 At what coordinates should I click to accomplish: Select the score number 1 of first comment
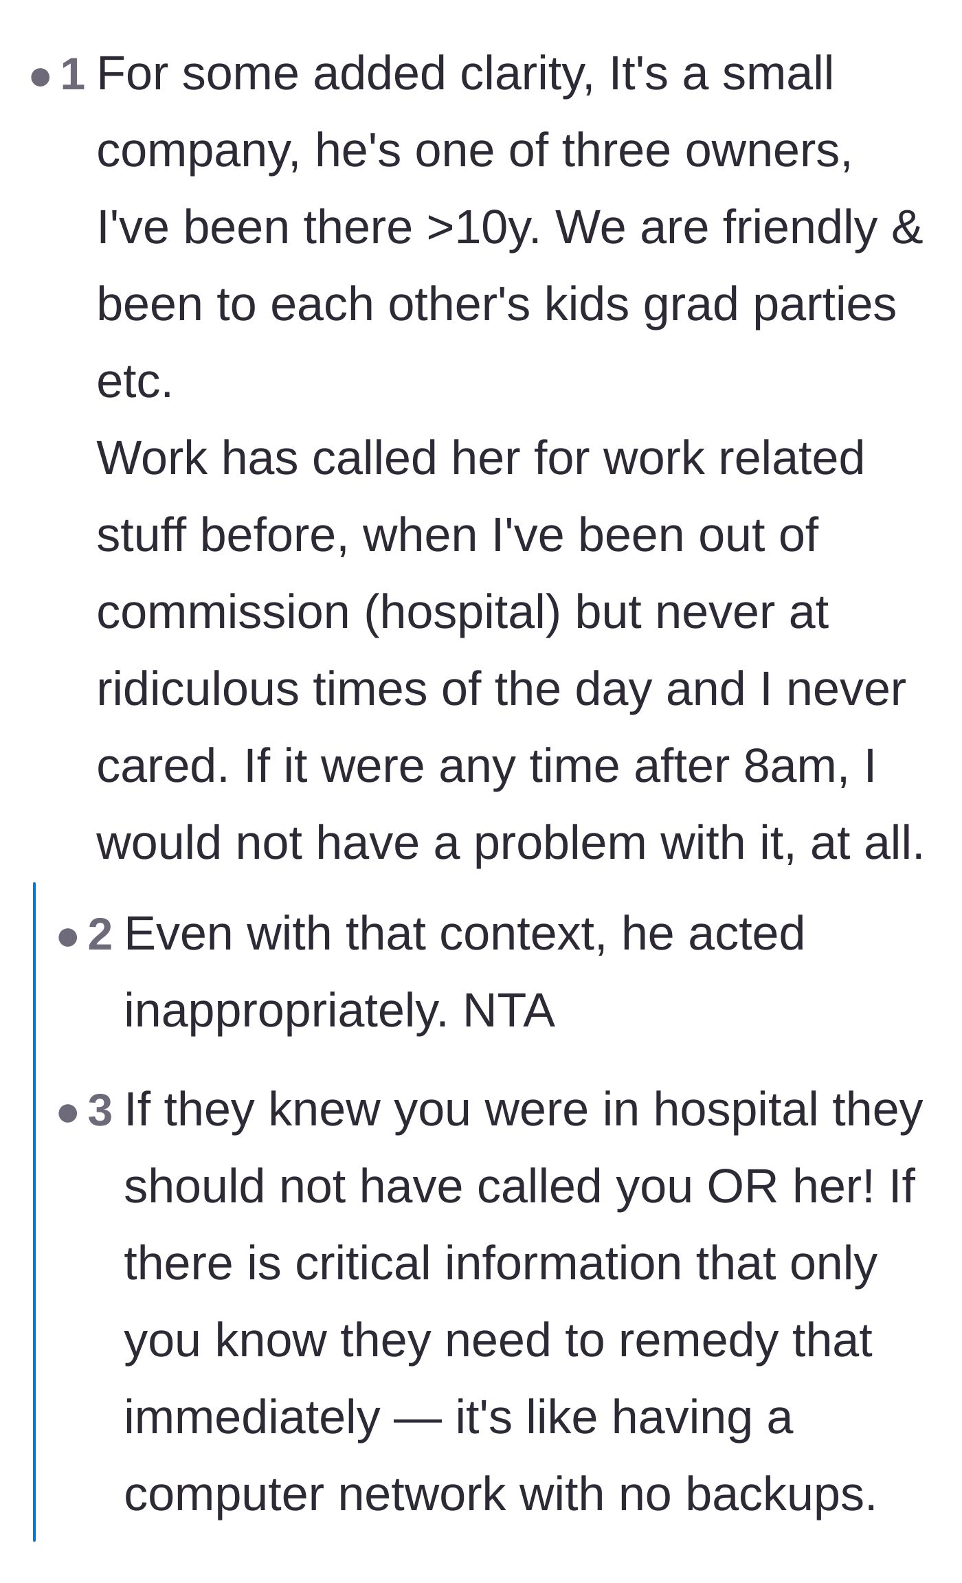tap(73, 74)
